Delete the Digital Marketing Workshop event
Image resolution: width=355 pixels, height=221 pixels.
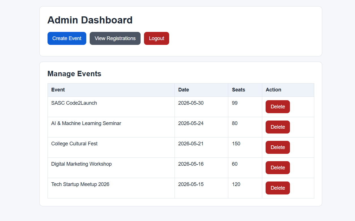pyautogui.click(x=278, y=168)
